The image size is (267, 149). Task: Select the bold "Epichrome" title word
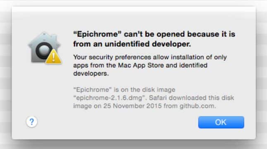click(x=97, y=34)
